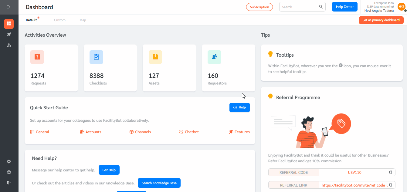Click Search Knowledge Base button
Image resolution: width=407 pixels, height=192 pixels.
[159, 183]
